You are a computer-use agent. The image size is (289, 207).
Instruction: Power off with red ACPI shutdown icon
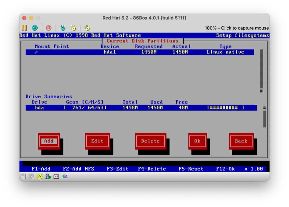pos(49,28)
